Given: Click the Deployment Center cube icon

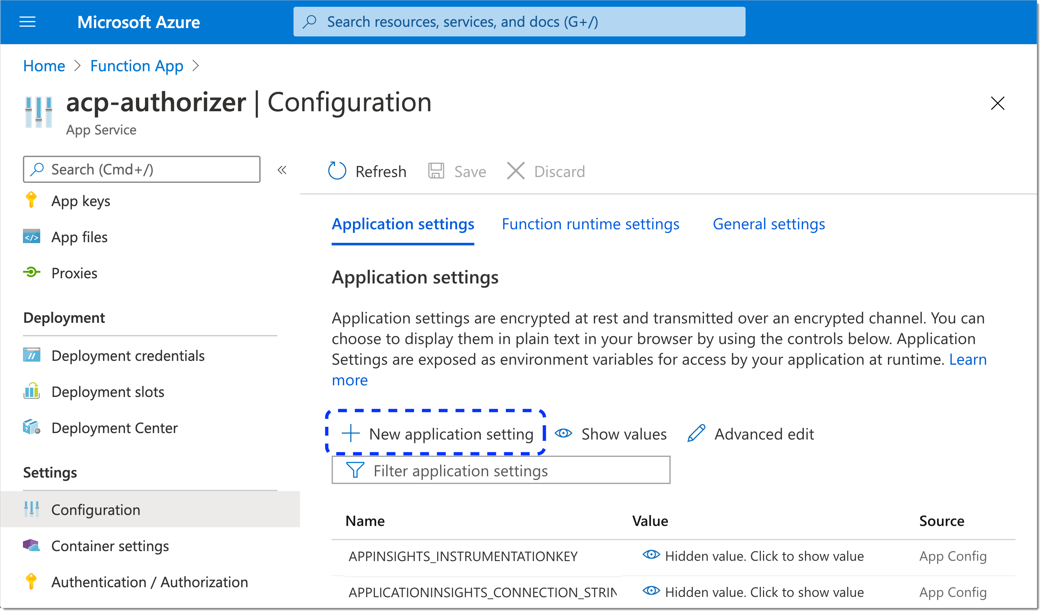Looking at the screenshot, I should (x=32, y=428).
